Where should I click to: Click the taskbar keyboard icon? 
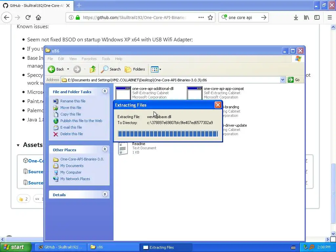tap(293, 247)
